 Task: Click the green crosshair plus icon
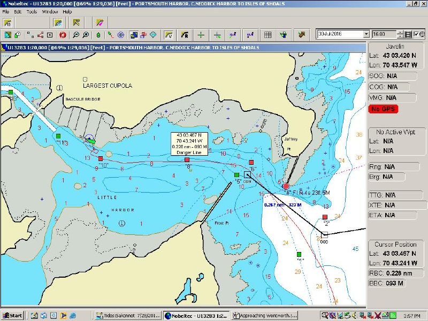201,35
